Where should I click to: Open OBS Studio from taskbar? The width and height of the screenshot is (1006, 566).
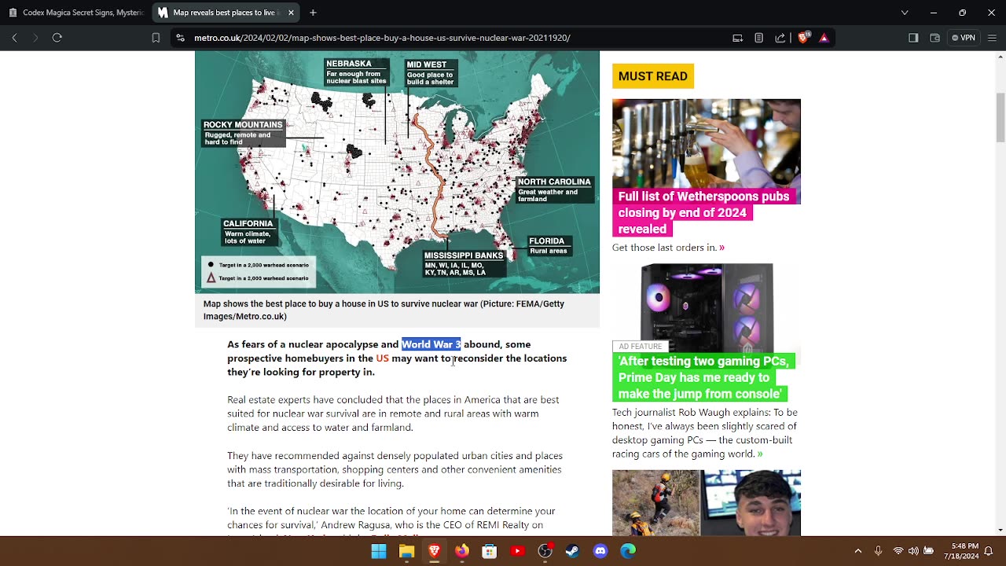545,551
